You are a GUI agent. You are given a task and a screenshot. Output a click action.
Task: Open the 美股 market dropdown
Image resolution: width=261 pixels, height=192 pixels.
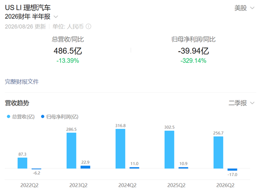244,8
